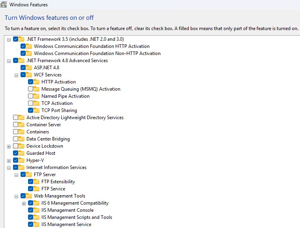Click the folder icon beside Guarded Host
Viewport: 300px width, 228px height.
click(x=21, y=153)
